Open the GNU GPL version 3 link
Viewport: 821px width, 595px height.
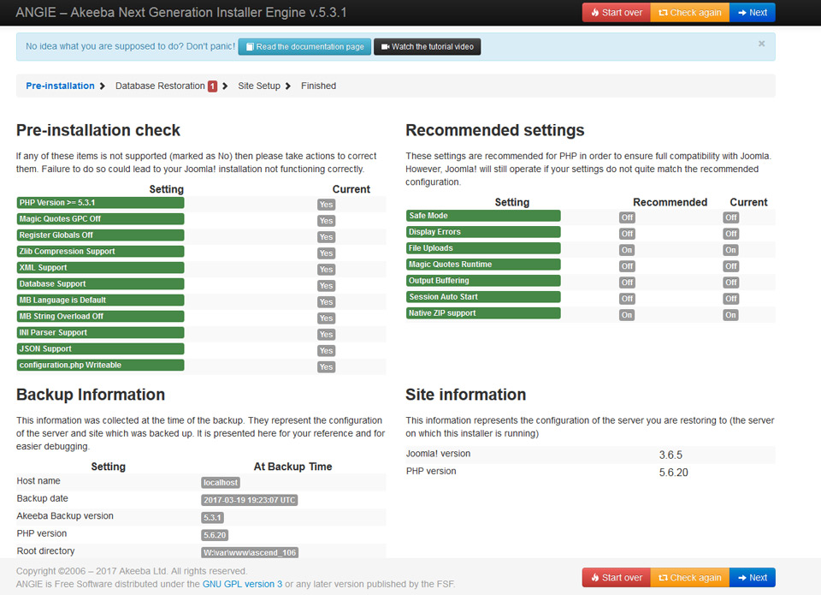click(x=242, y=584)
